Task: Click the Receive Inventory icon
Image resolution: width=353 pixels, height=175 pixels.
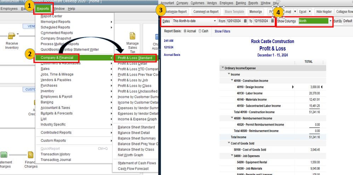Action: click(x=11, y=36)
